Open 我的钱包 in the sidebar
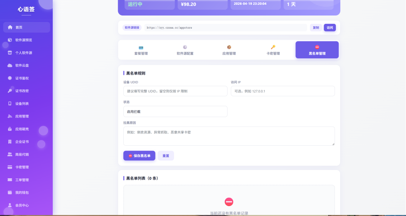Viewport: 406px width, 216px height. tap(27, 193)
